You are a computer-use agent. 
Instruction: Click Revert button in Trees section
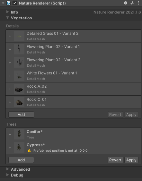[115, 160]
